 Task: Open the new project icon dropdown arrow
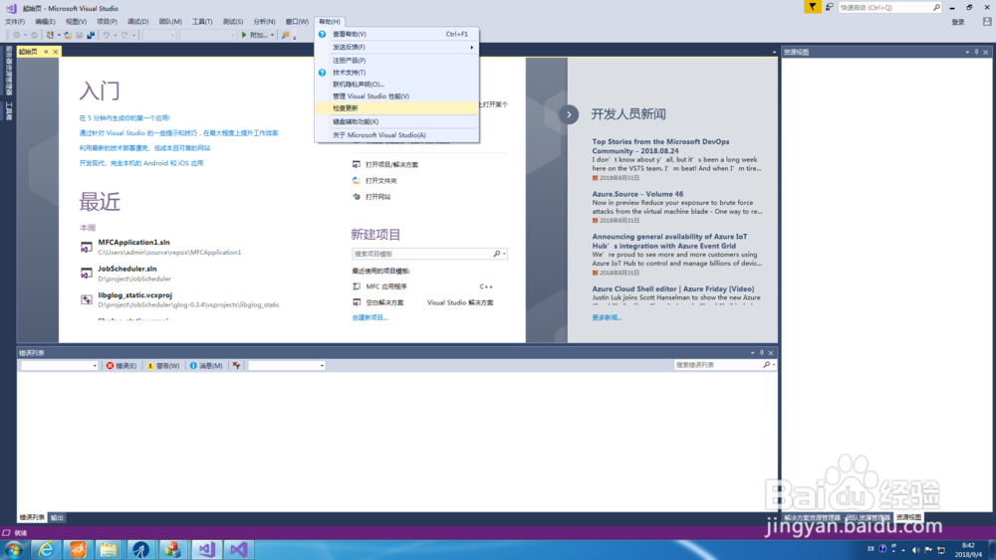pyautogui.click(x=59, y=35)
